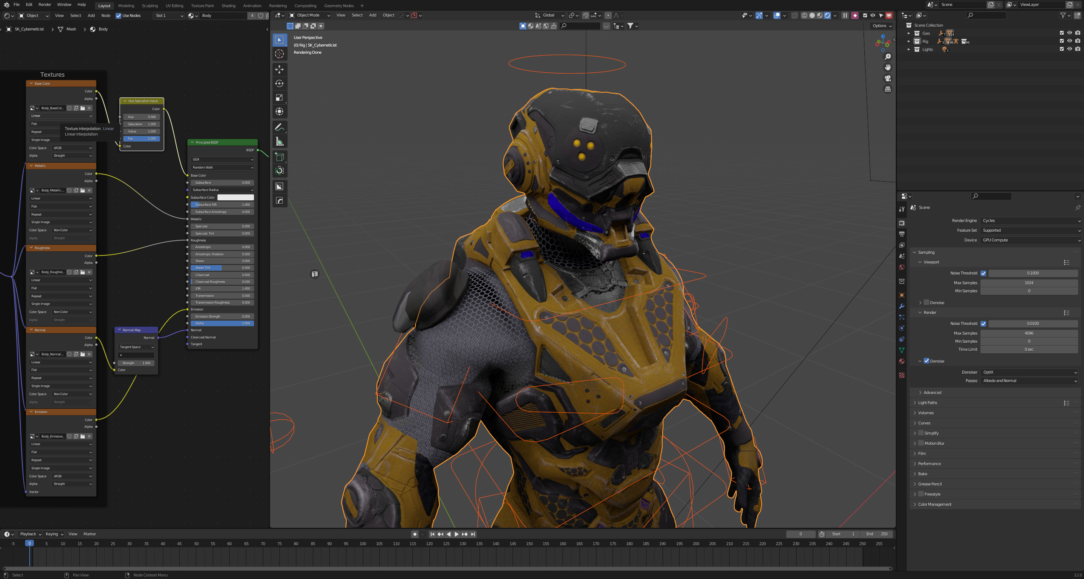Select the Measure tool
The image size is (1084, 579).
[x=279, y=141]
